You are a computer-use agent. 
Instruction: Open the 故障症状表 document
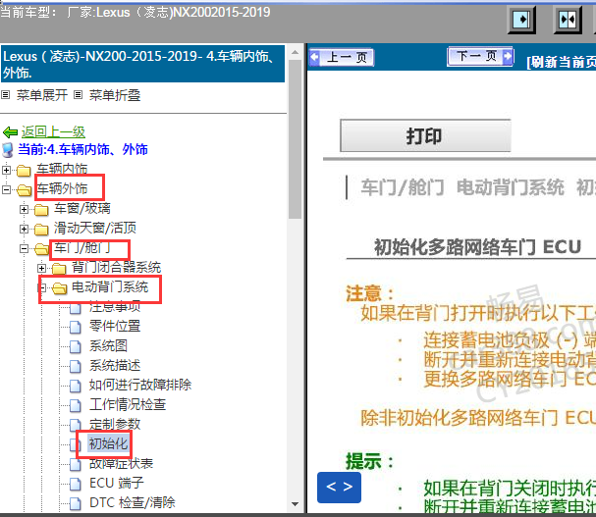(x=121, y=463)
